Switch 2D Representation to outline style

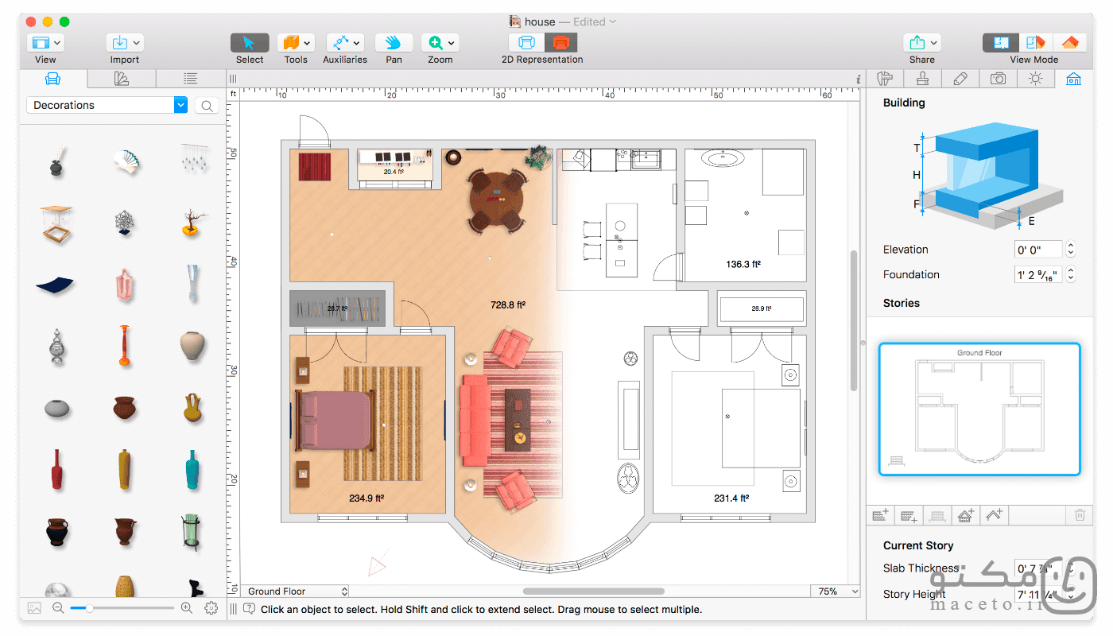click(526, 43)
